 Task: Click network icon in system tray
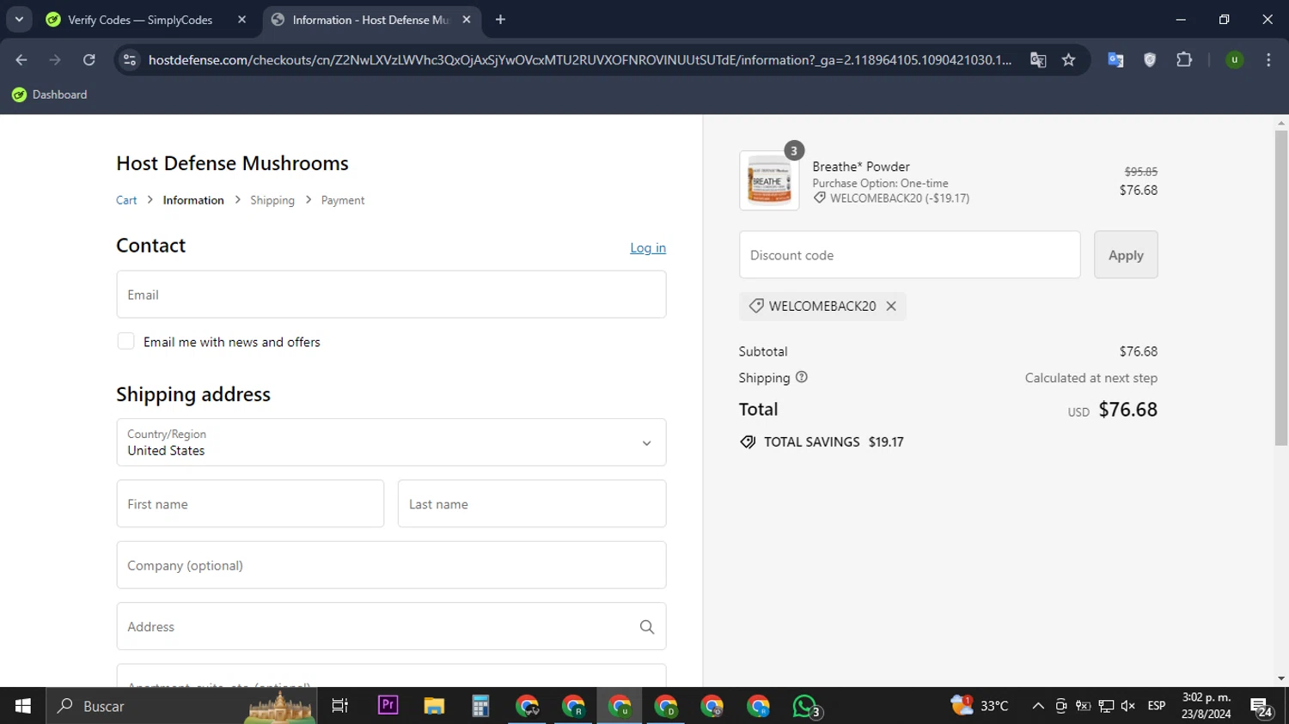coord(1106,706)
